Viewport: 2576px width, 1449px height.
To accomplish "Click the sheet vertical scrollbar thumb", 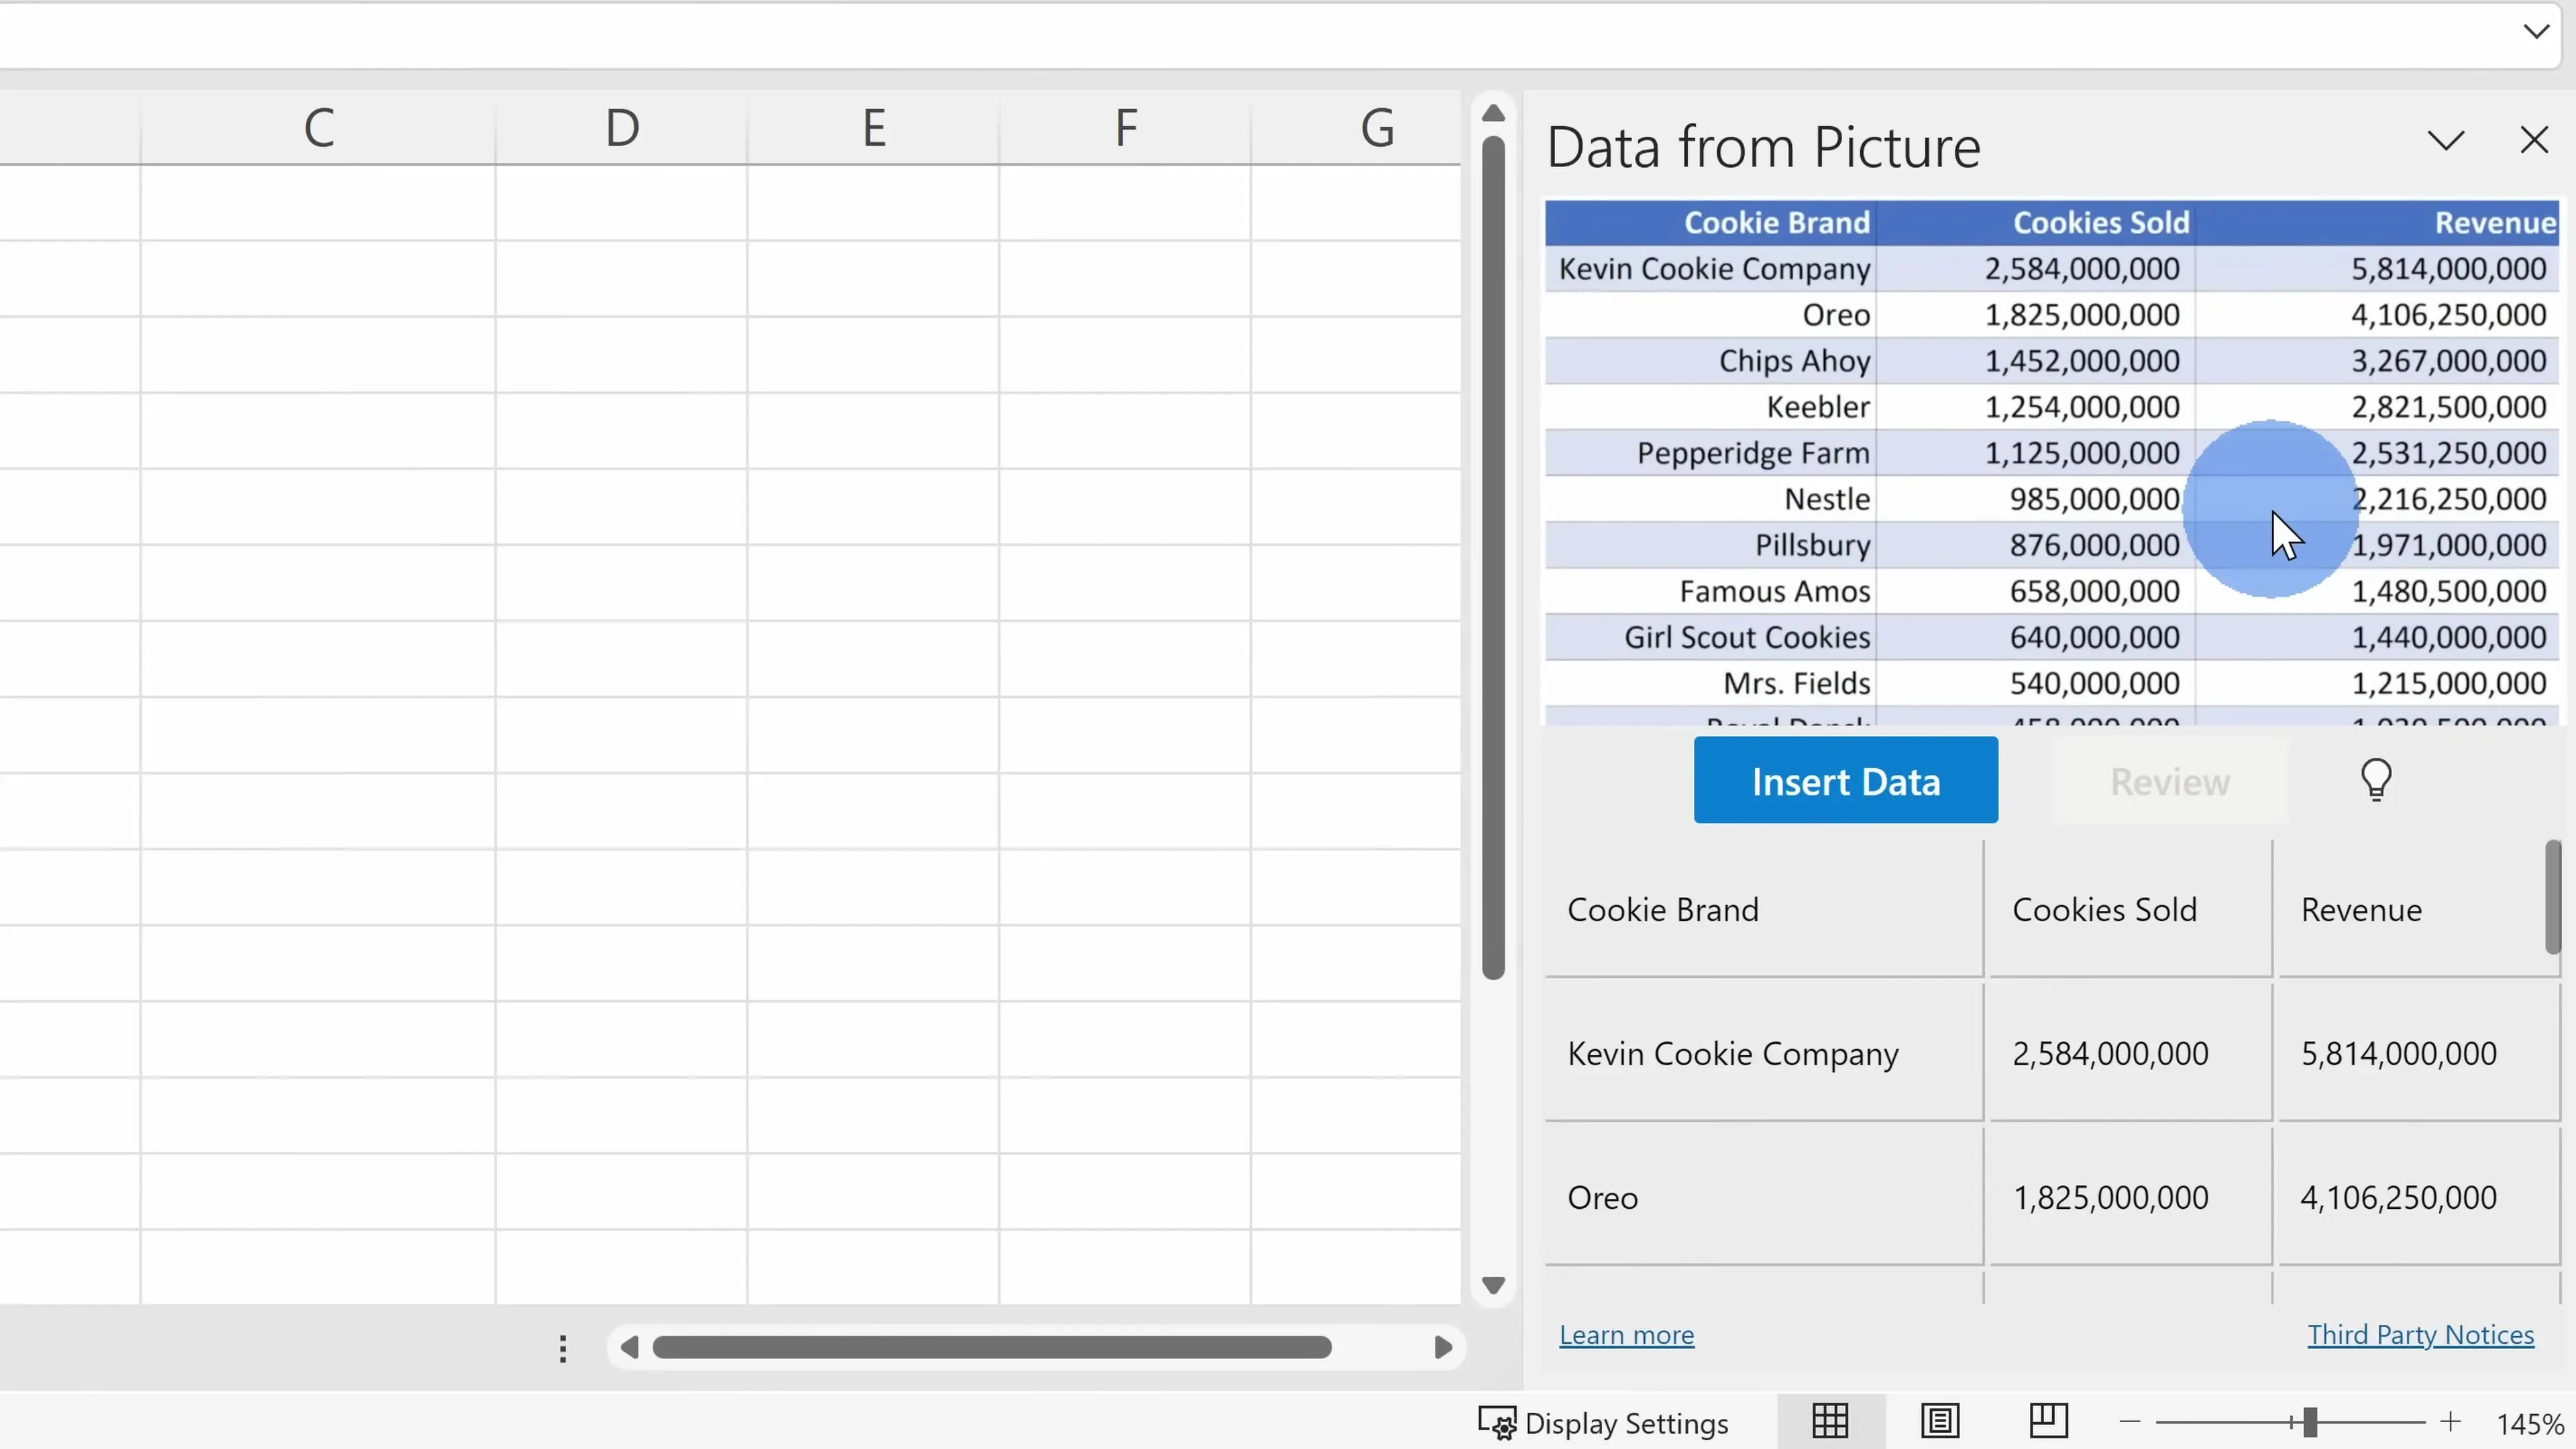I will coord(1493,558).
